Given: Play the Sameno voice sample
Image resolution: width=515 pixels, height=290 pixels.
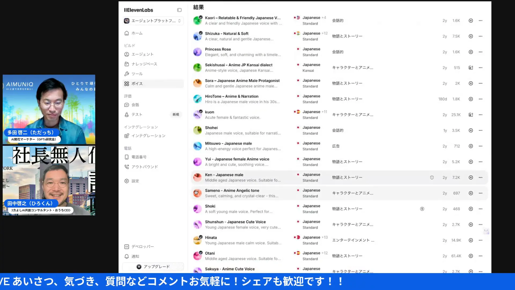Looking at the screenshot, I should 197,193.
